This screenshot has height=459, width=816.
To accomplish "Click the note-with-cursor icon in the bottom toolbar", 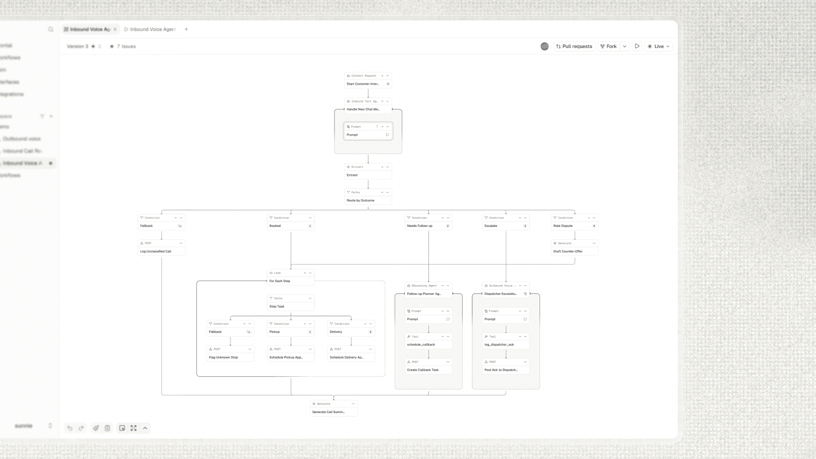I will click(122, 428).
